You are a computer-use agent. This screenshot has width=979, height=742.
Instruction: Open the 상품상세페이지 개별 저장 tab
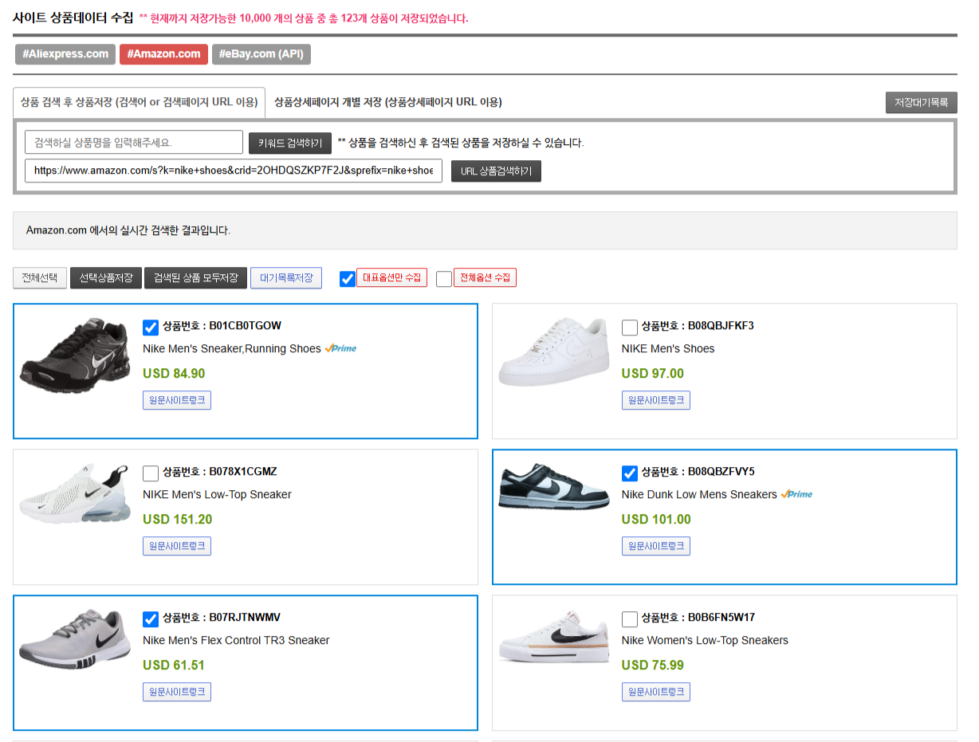pos(387,102)
